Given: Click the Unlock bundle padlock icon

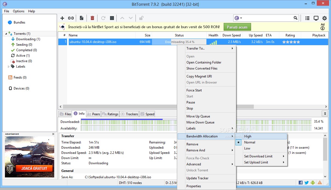Looking at the screenshot, I should point(141,18).
